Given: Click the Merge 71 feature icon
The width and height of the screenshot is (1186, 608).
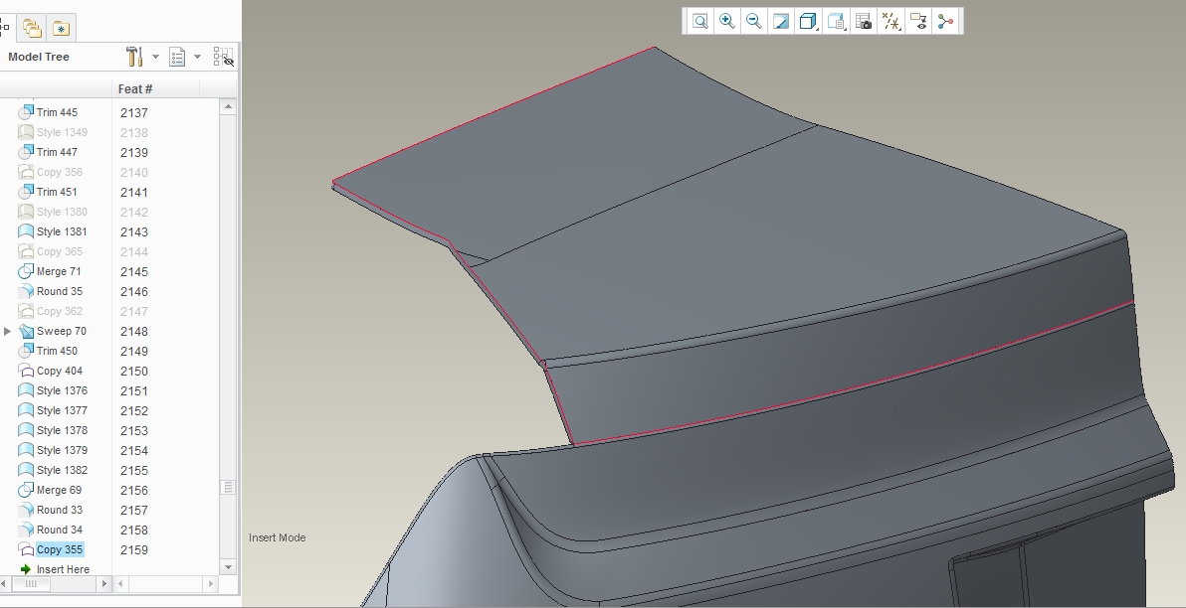Looking at the screenshot, I should coord(26,271).
